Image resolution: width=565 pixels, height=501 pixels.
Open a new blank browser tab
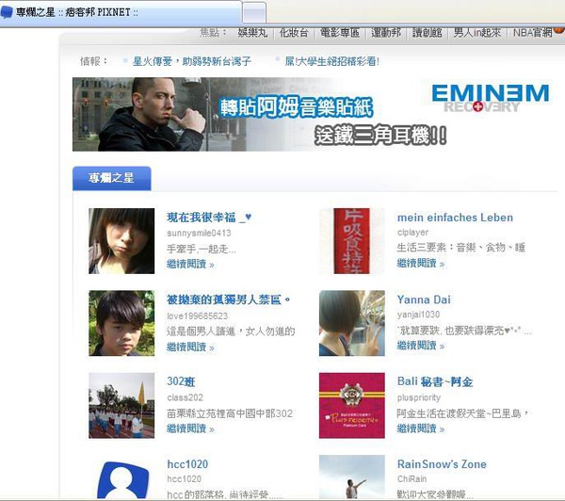(254, 13)
